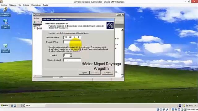Click the VirtualBox hard disk activity status icon
The image size is (198, 111).
(x=158, y=109)
